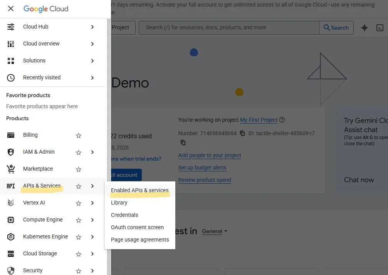The width and height of the screenshot is (388, 275).
Task: Click the Marketplace cart icon
Action: 11,169
